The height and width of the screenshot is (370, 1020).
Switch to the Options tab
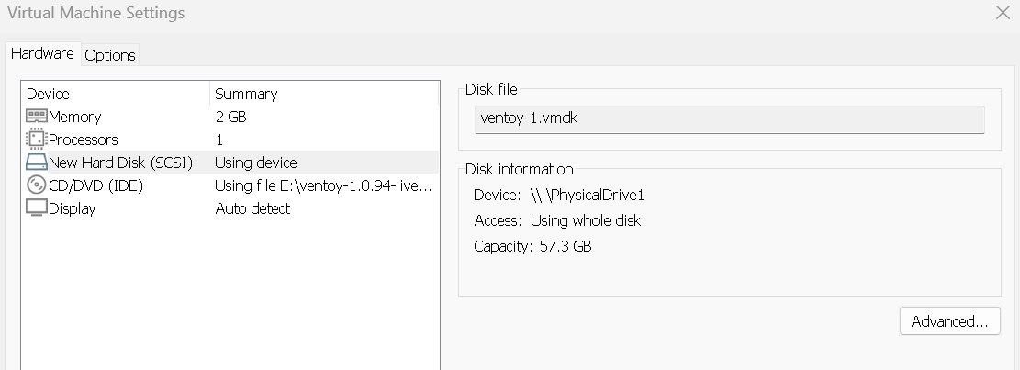pyautogui.click(x=110, y=55)
